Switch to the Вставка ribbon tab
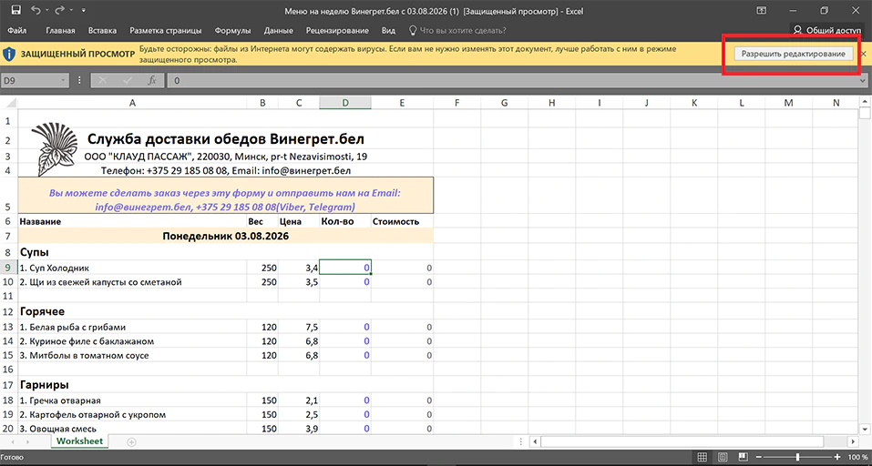This screenshot has height=466, width=872. click(x=102, y=31)
